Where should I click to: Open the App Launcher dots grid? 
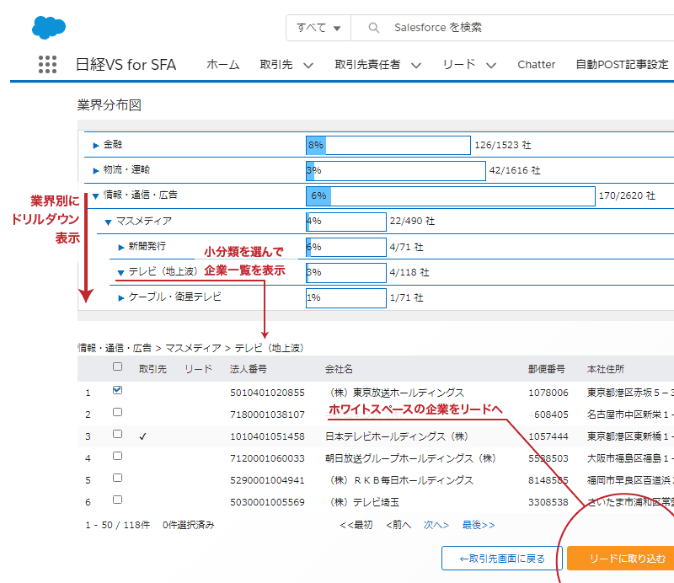47,65
